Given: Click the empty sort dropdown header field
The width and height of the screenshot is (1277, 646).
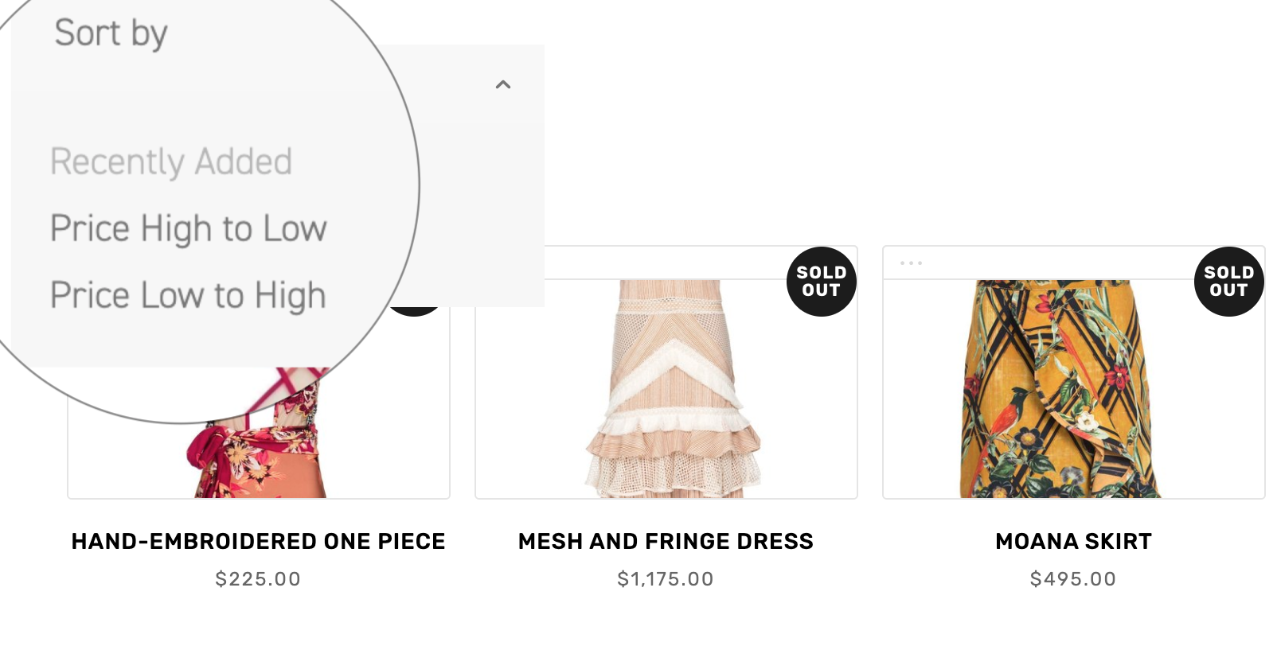Looking at the screenshot, I should [446, 84].
